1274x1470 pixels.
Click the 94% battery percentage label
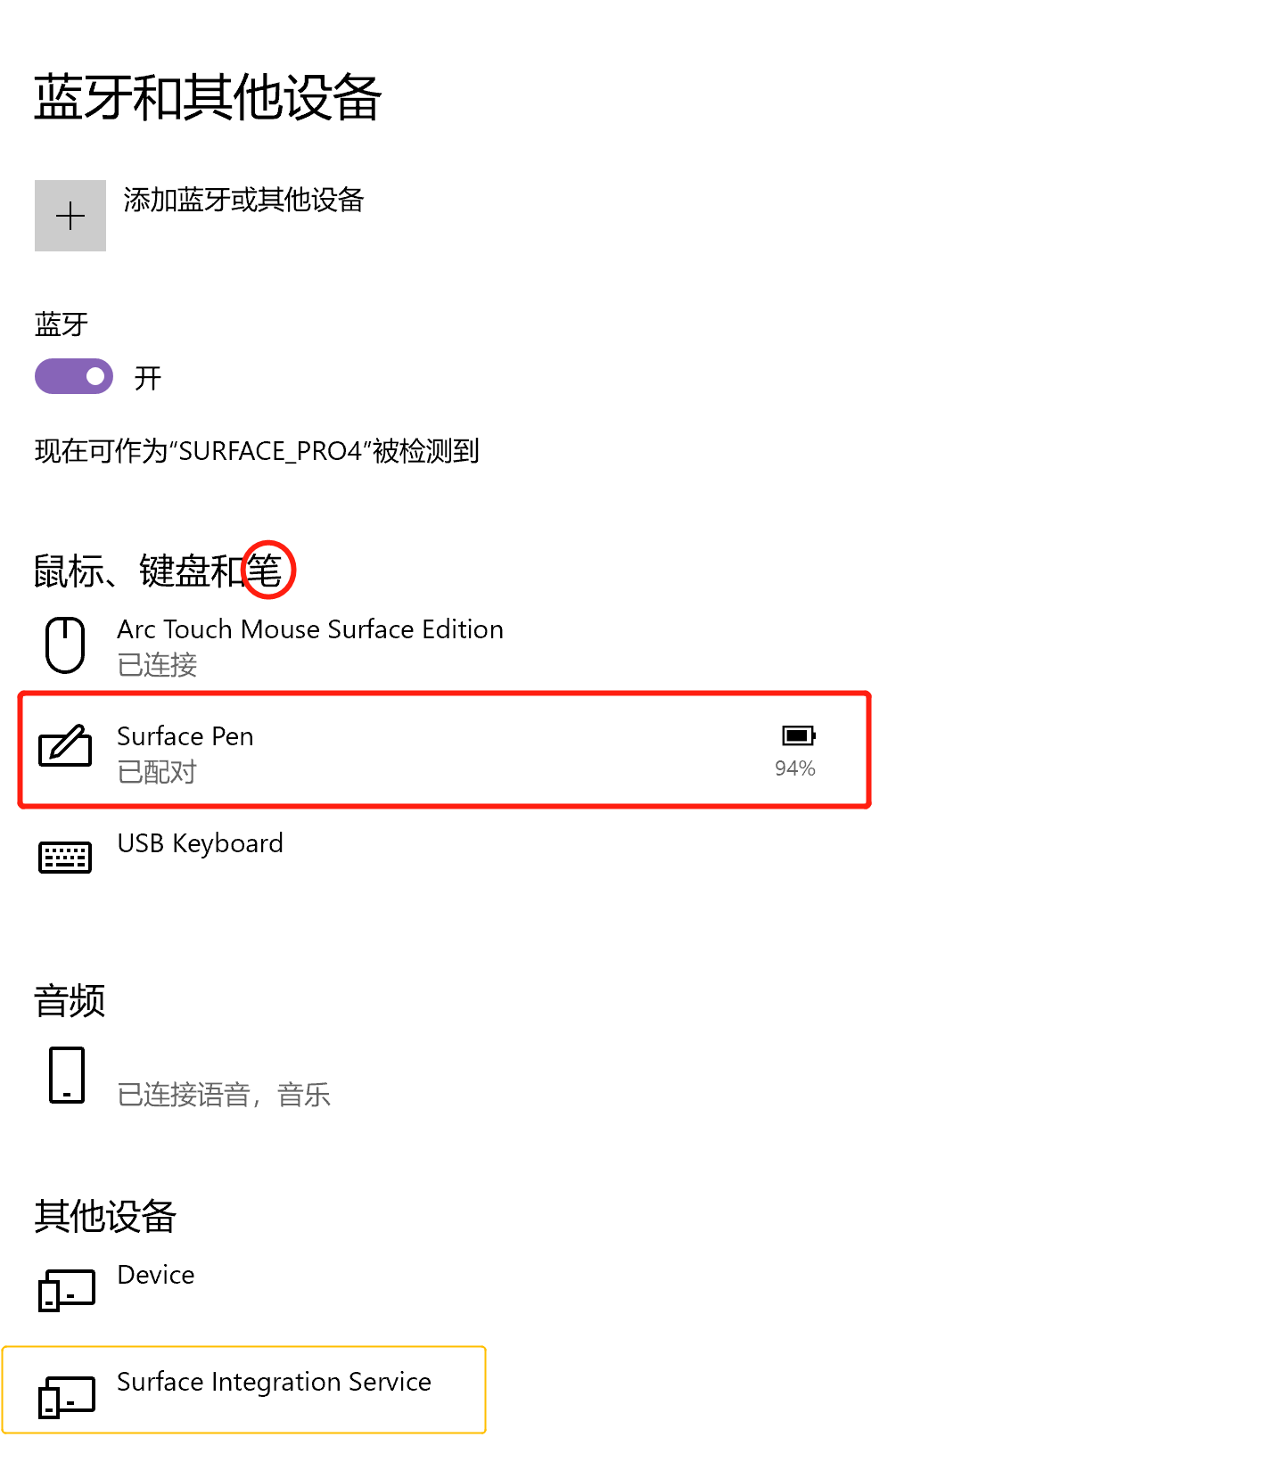coord(795,768)
